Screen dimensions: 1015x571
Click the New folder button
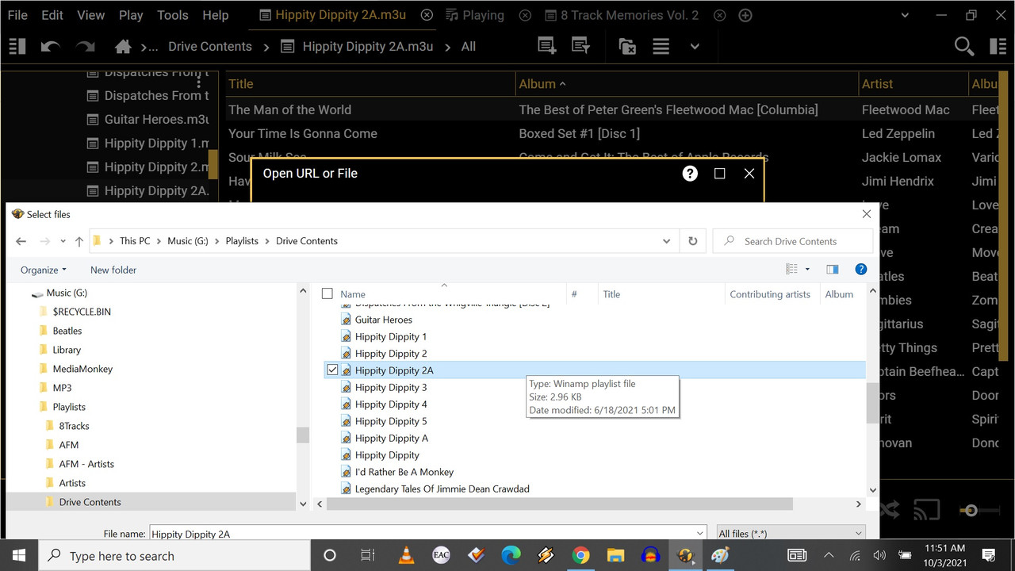(x=113, y=270)
